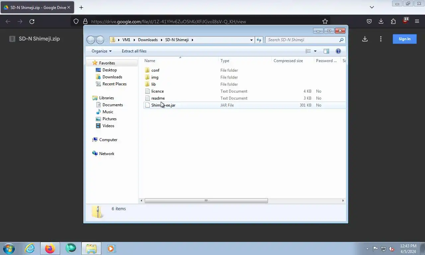Open the views options dropdown arrow
The image size is (425, 255).
(315, 51)
